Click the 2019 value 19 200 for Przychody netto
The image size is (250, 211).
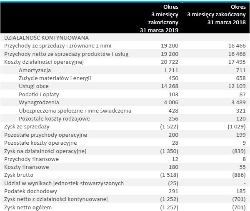point(170,54)
